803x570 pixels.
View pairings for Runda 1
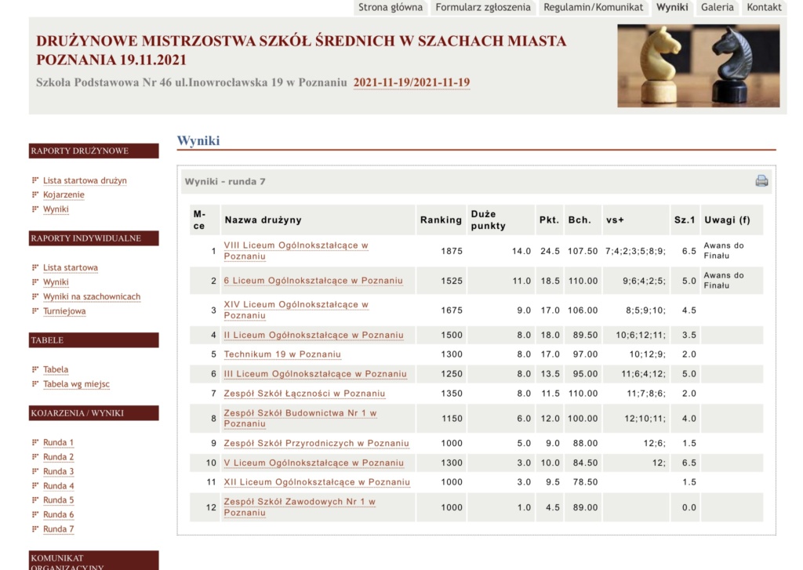[x=58, y=442]
